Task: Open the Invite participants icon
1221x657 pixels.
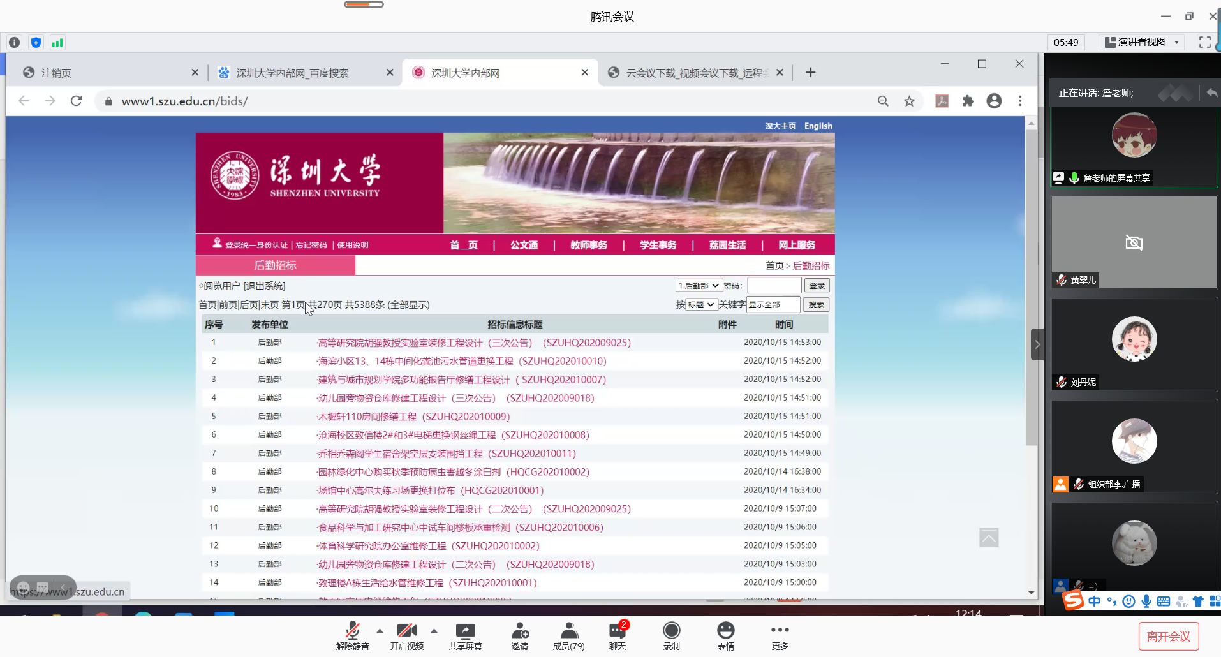Action: pyautogui.click(x=520, y=631)
